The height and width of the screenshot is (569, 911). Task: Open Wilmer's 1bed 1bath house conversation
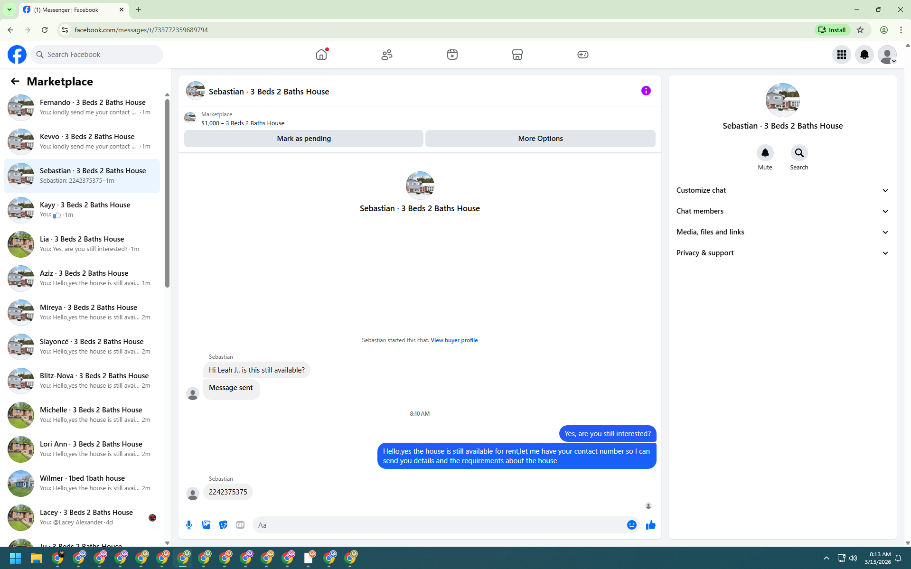82,483
